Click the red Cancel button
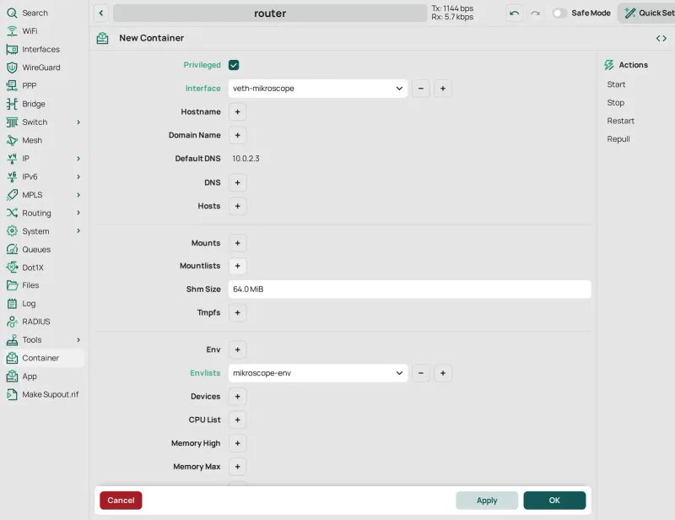Viewport: 675px width, 520px height. pos(121,501)
